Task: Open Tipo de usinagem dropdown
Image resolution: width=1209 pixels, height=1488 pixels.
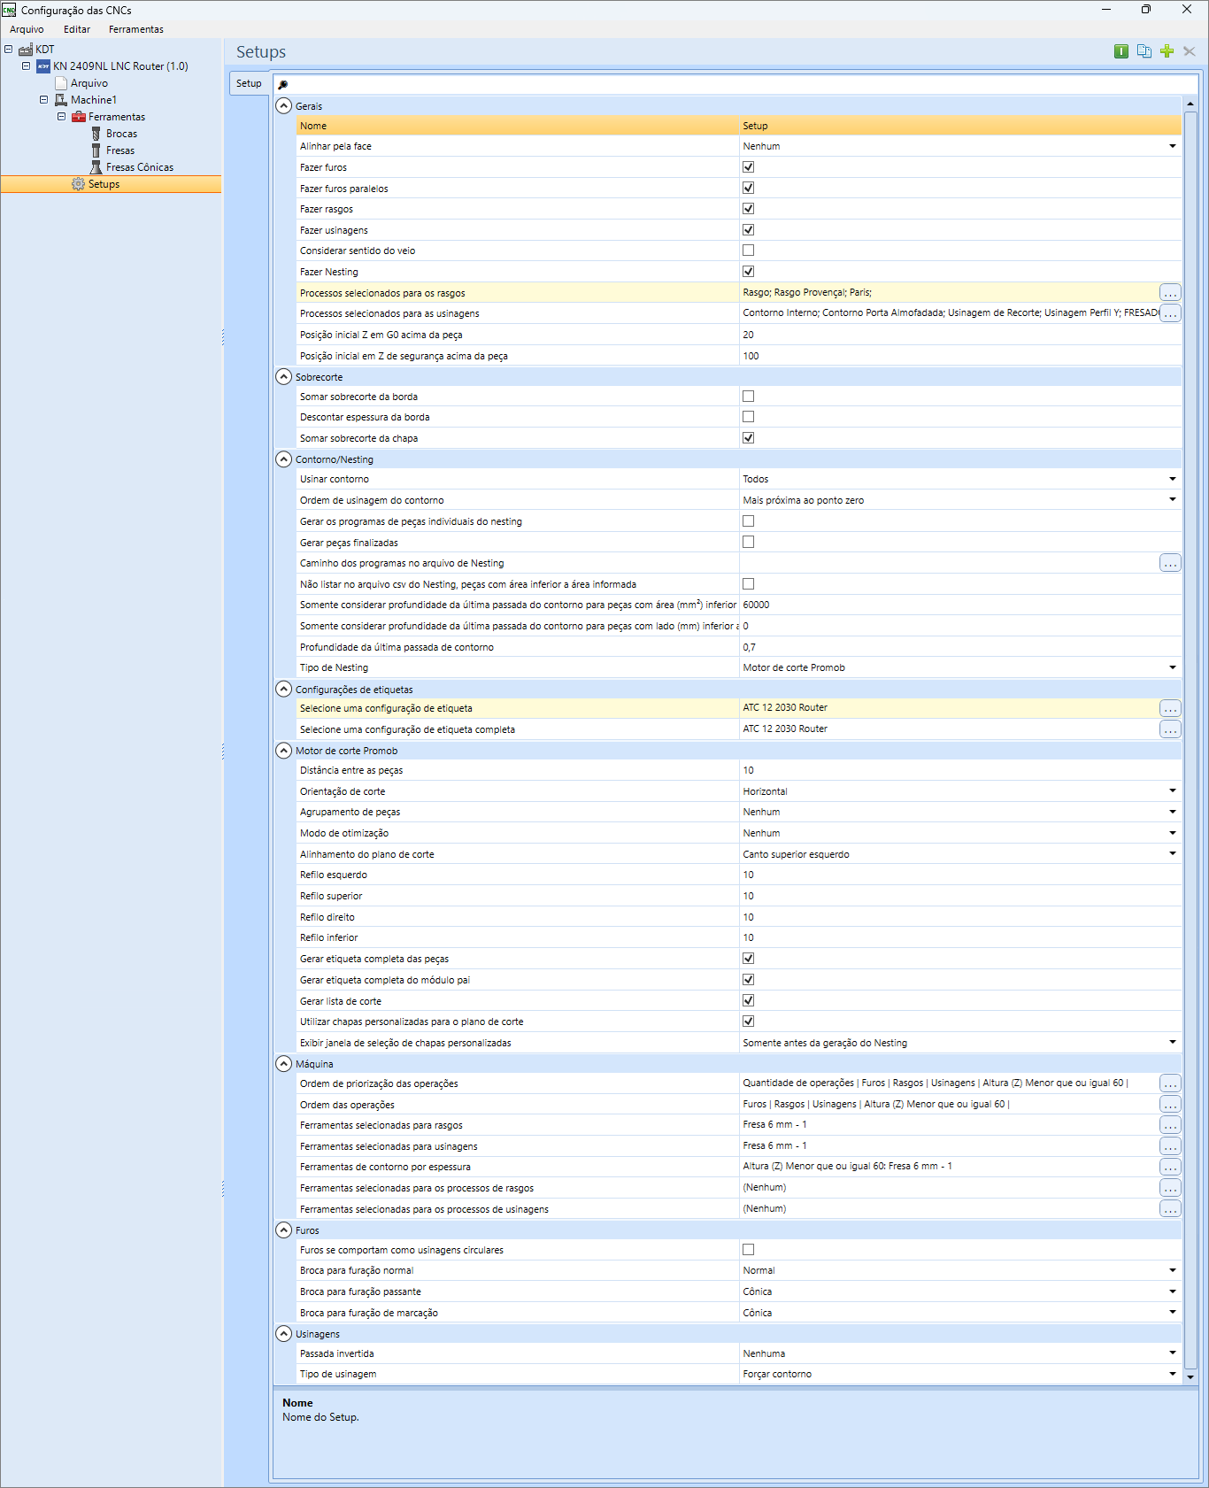Action: click(1173, 1374)
